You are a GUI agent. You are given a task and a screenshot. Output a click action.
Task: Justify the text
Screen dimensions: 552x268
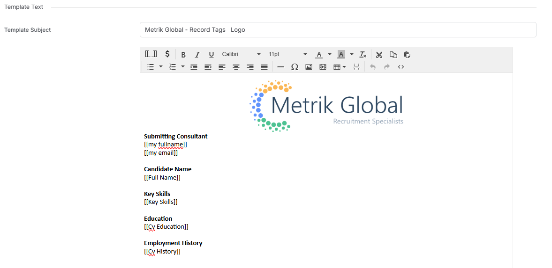(x=264, y=67)
